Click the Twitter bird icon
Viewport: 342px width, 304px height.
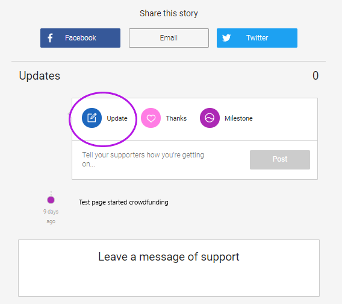[226, 38]
